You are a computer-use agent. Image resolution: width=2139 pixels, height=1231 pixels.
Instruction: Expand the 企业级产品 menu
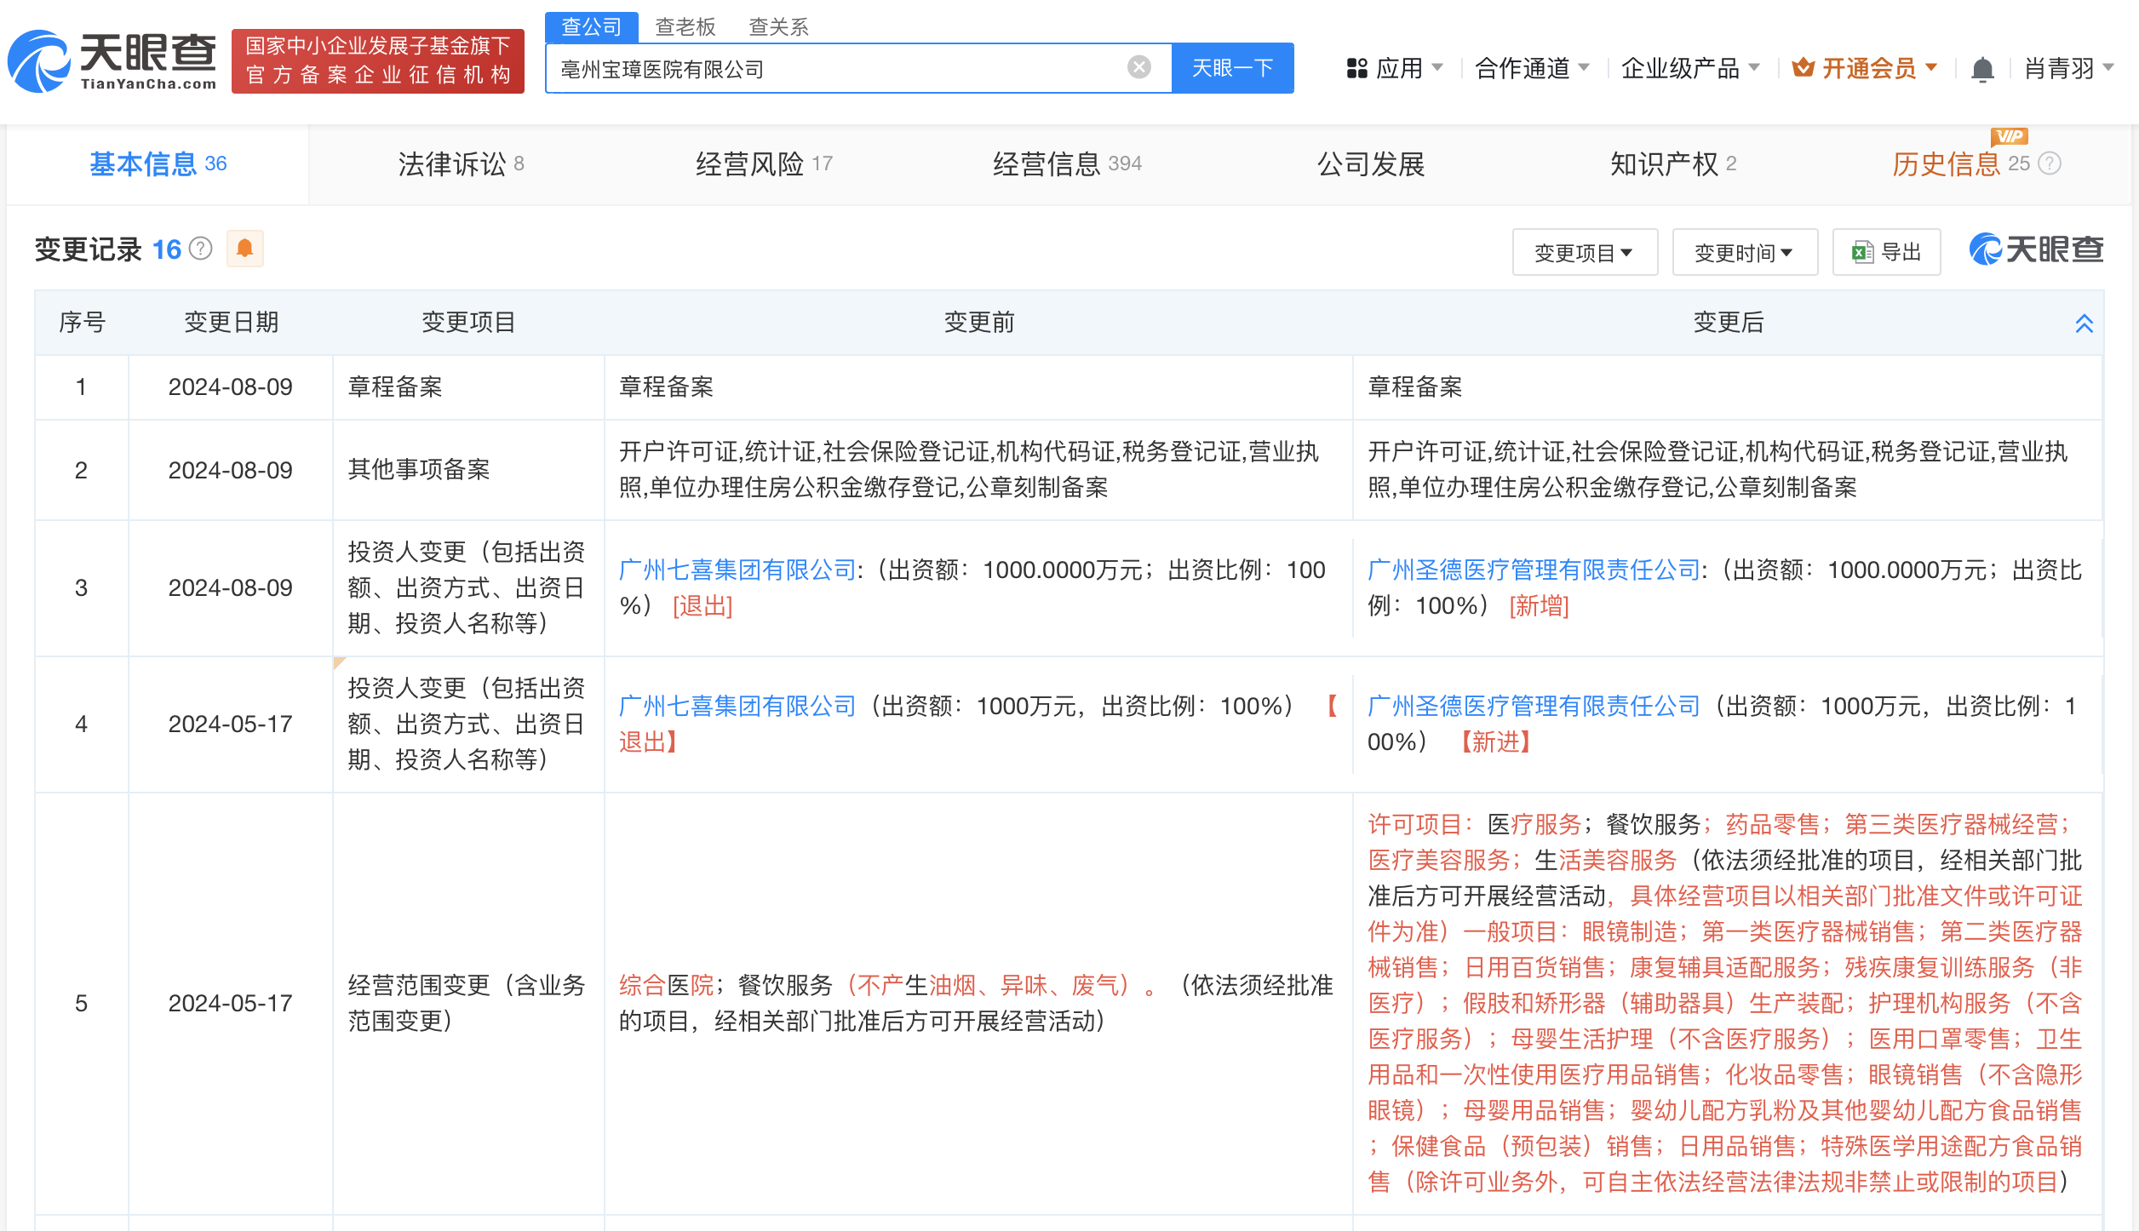[1691, 68]
